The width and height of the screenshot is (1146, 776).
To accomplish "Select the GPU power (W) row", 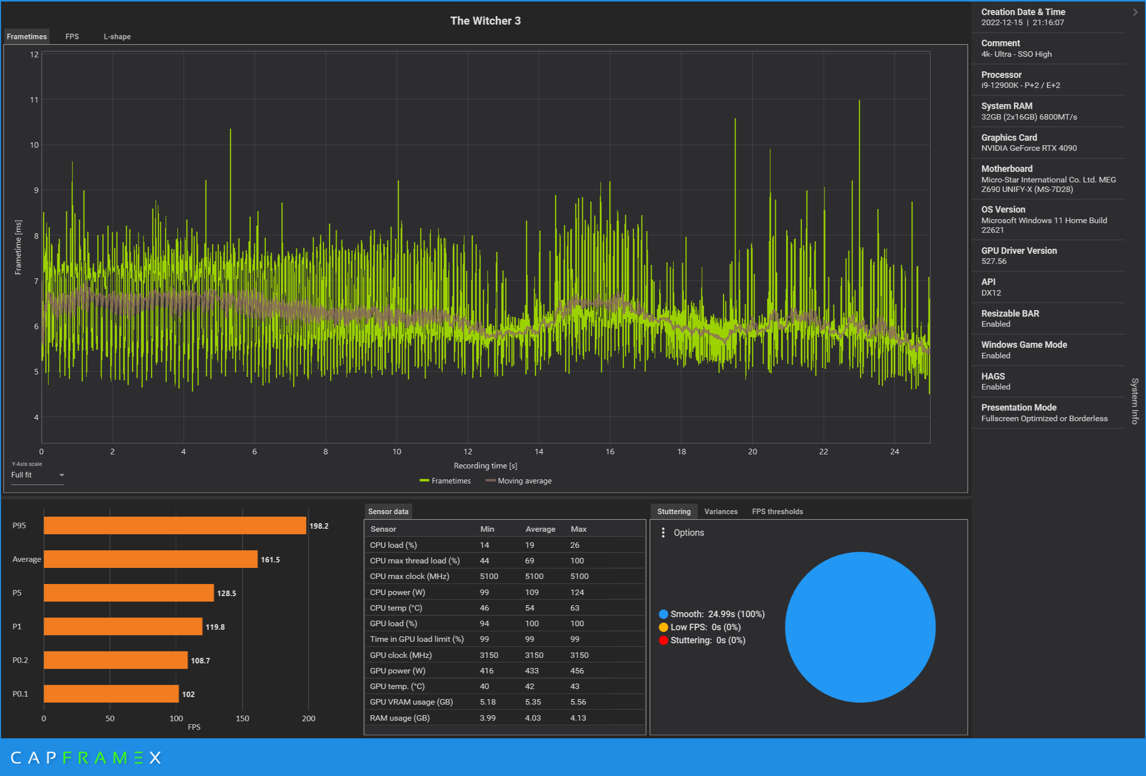I will [x=505, y=671].
